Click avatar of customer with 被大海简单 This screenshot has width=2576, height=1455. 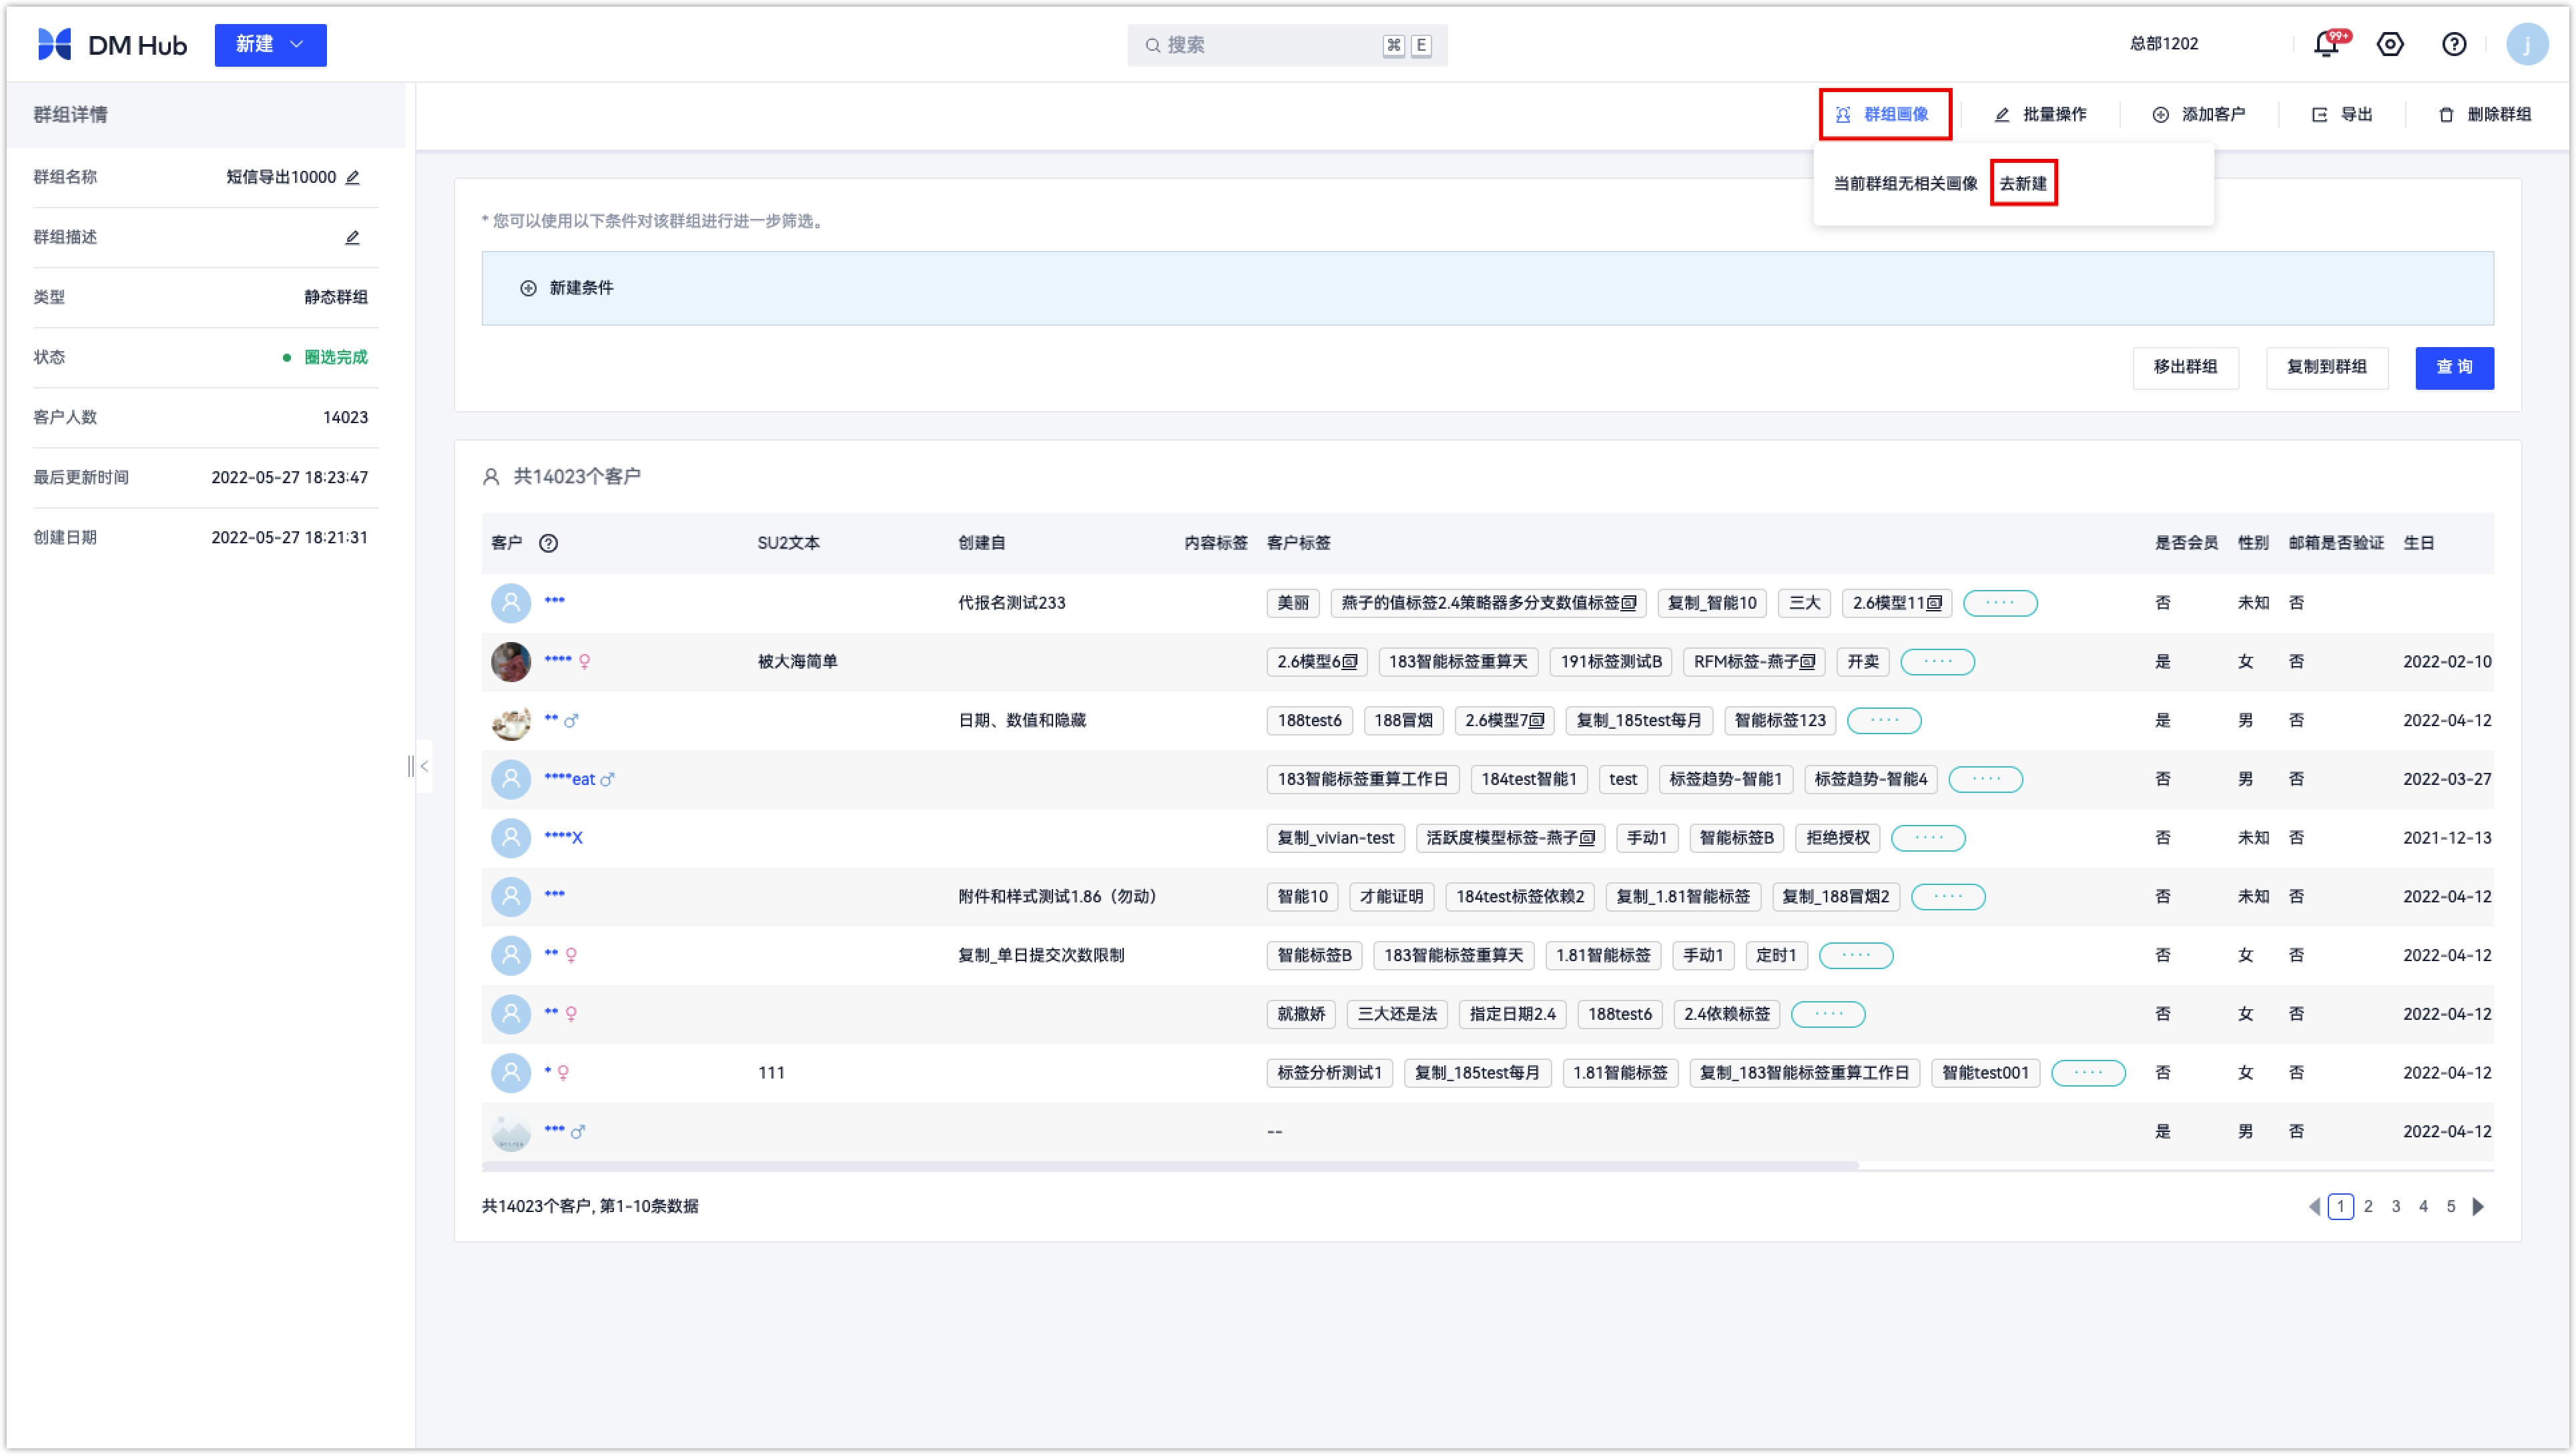pyautogui.click(x=511, y=662)
